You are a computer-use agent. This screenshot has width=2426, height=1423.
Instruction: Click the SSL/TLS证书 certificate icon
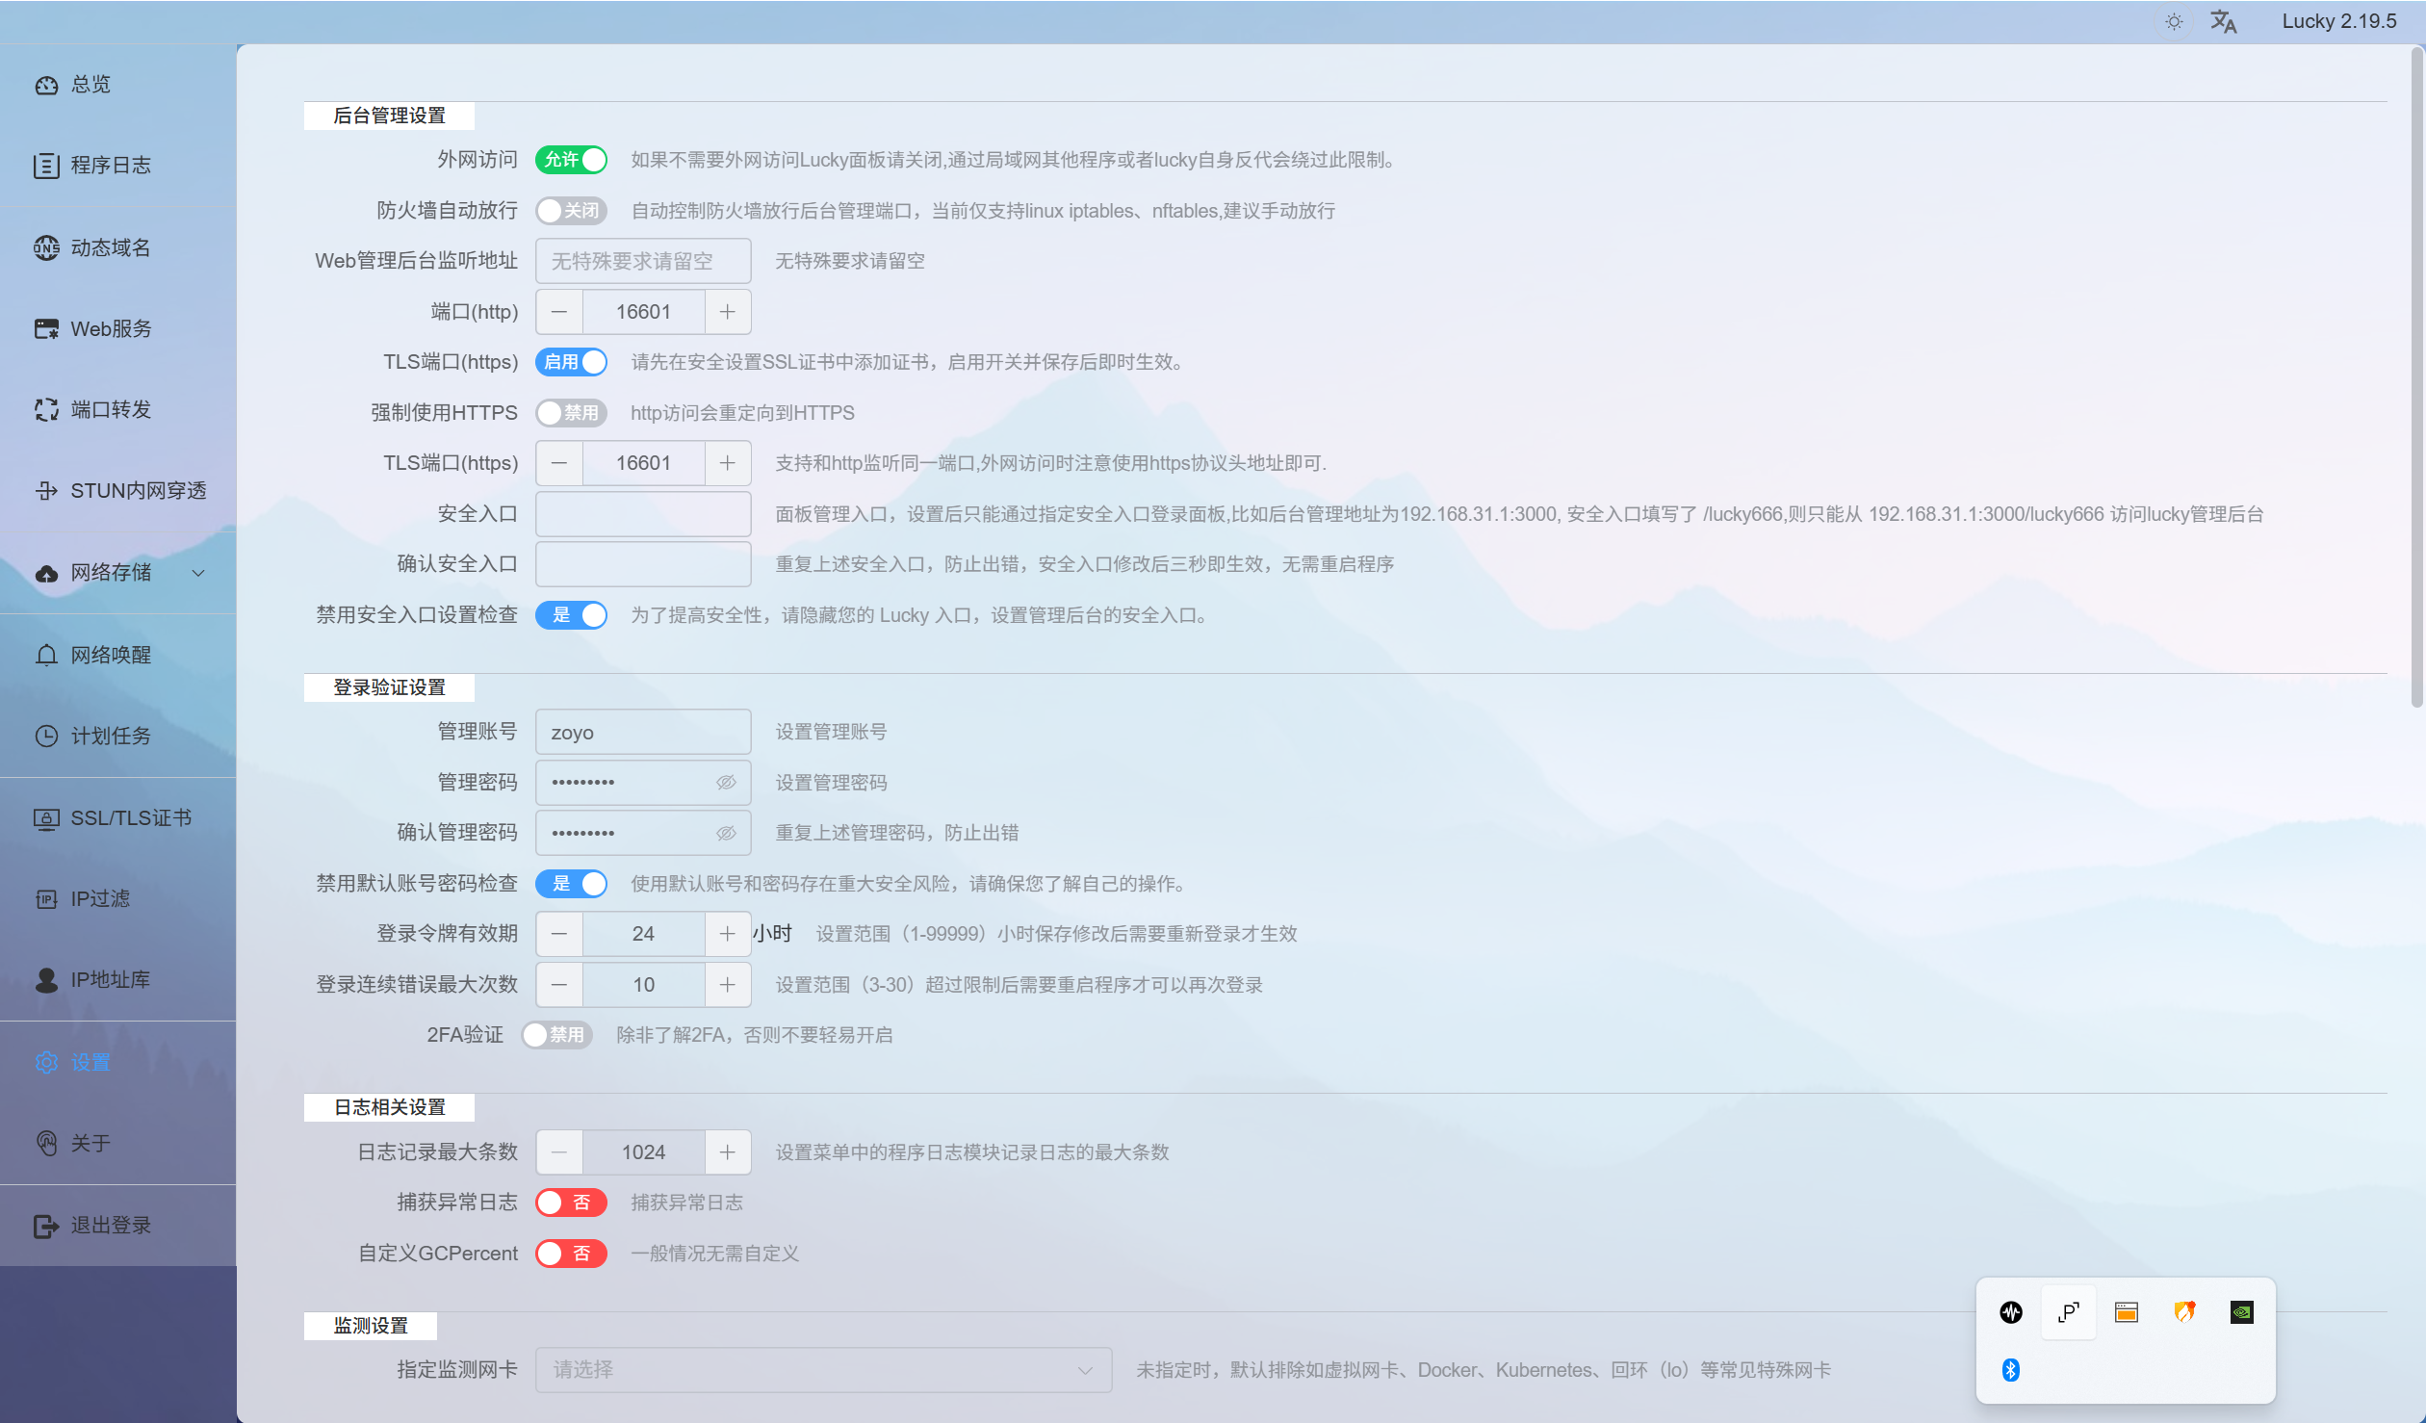[x=46, y=818]
